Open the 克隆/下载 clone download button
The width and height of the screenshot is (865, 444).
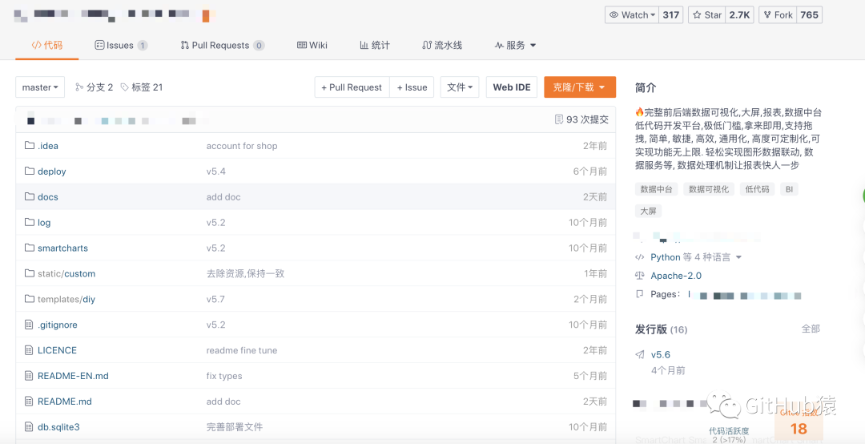tap(580, 87)
